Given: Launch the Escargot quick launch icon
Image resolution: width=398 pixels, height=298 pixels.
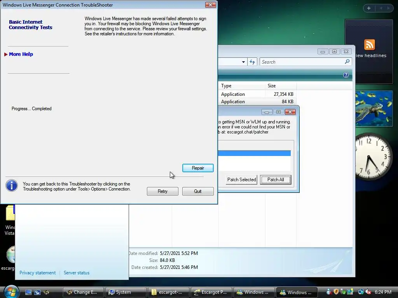Looking at the screenshot, I should click(46, 292).
